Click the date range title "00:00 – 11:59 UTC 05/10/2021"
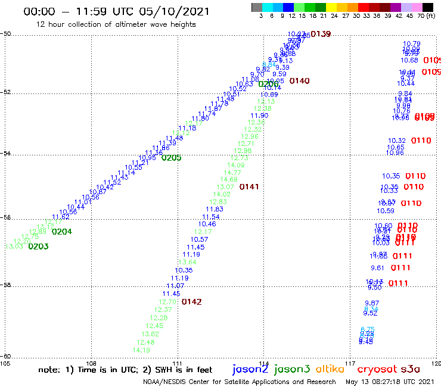The image size is (441, 387). point(116,11)
